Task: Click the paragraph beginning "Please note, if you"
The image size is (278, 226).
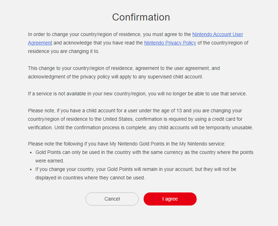Action: [140, 119]
